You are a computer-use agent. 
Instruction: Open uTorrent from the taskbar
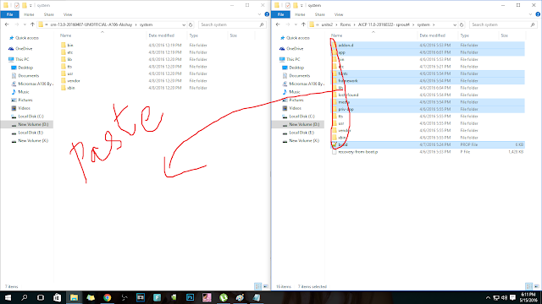tap(224, 297)
